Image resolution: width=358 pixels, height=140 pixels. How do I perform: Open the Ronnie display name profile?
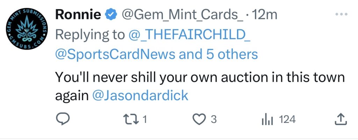[78, 15]
